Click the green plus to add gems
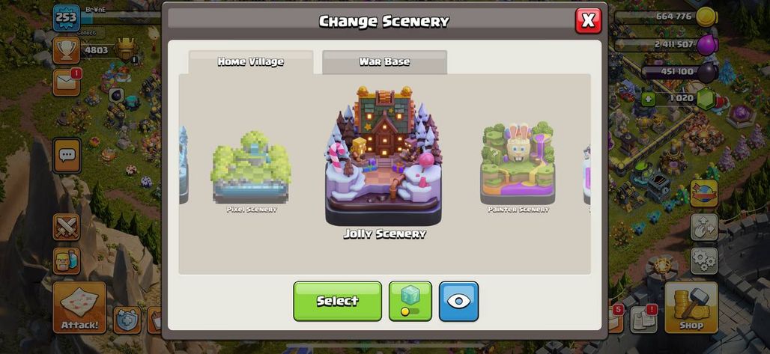The image size is (770, 354). 649,99
